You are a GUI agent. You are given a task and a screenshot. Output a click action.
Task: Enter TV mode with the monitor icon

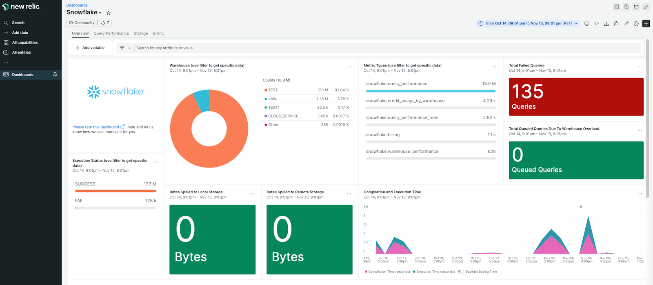586,24
